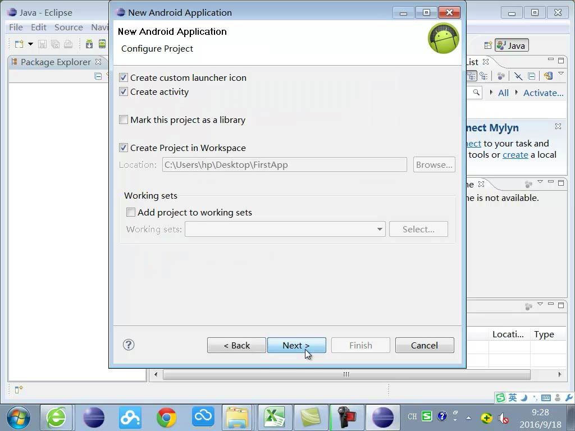Click the Activate... link in Task List
Viewport: 575px width, 431px height.
(x=543, y=93)
